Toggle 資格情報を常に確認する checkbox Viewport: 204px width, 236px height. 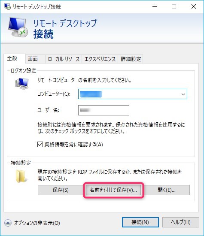point(40,145)
